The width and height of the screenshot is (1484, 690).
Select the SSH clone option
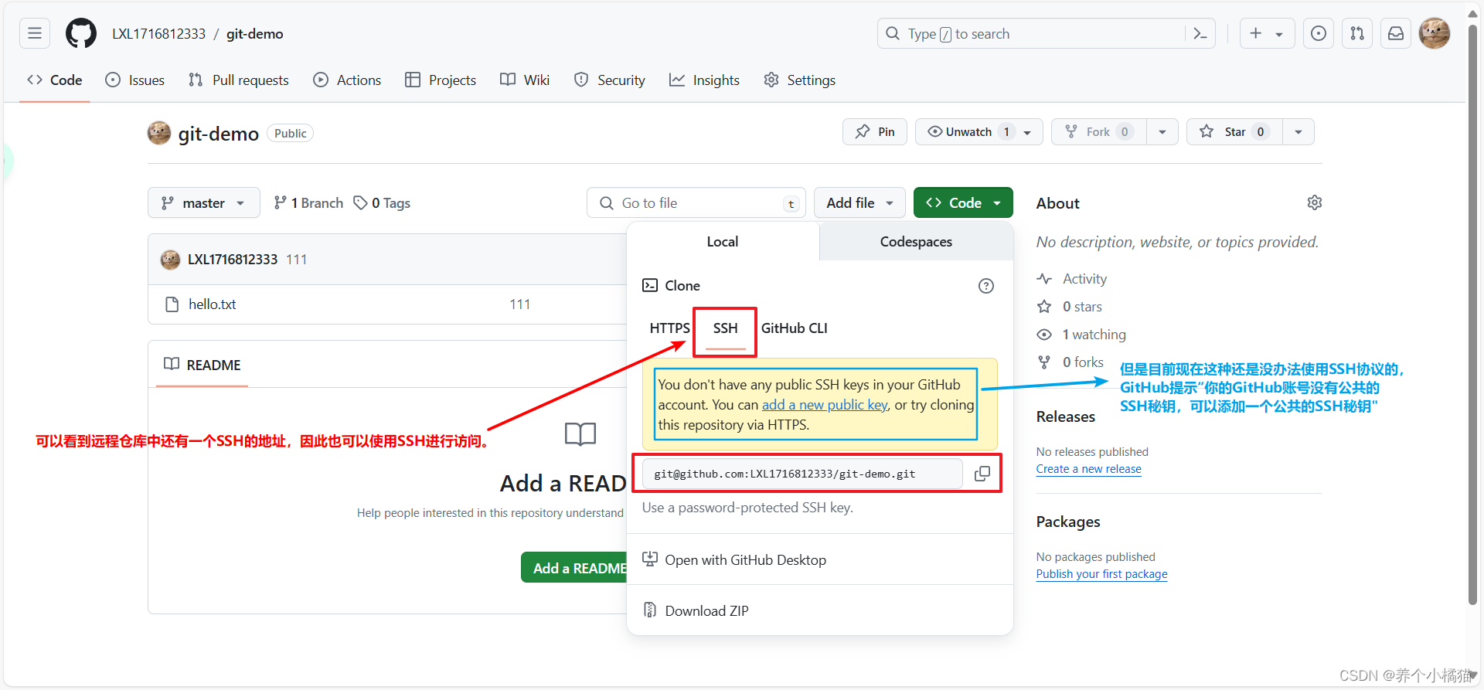pos(725,328)
